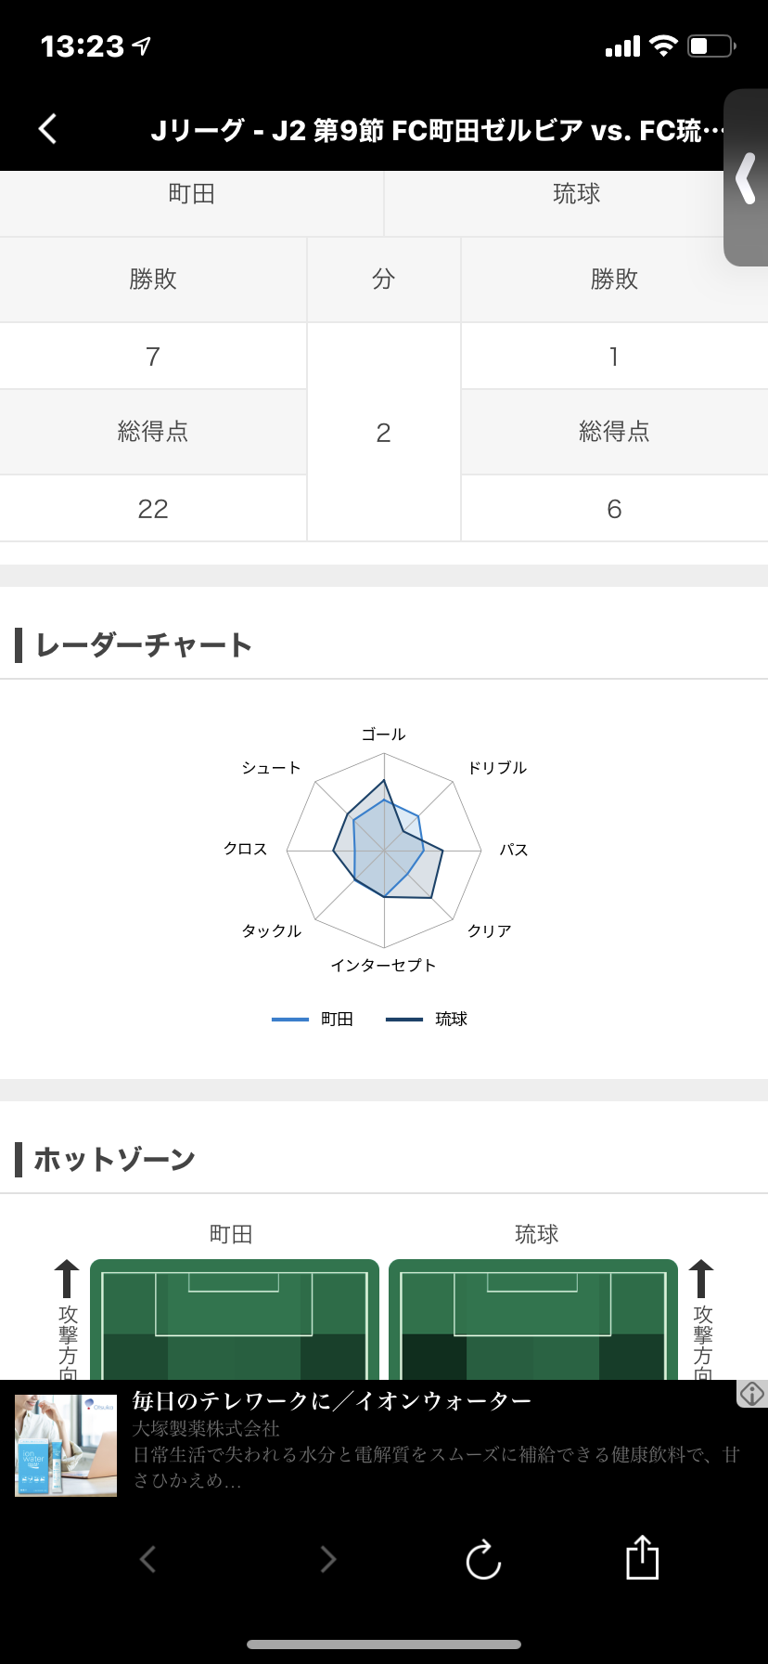Tap the home indicator bar
The height and width of the screenshot is (1664, 768).
pyautogui.click(x=384, y=1644)
